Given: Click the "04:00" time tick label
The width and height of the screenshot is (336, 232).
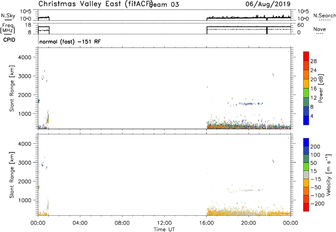Looking at the screenshot, I should pyautogui.click(x=80, y=223).
